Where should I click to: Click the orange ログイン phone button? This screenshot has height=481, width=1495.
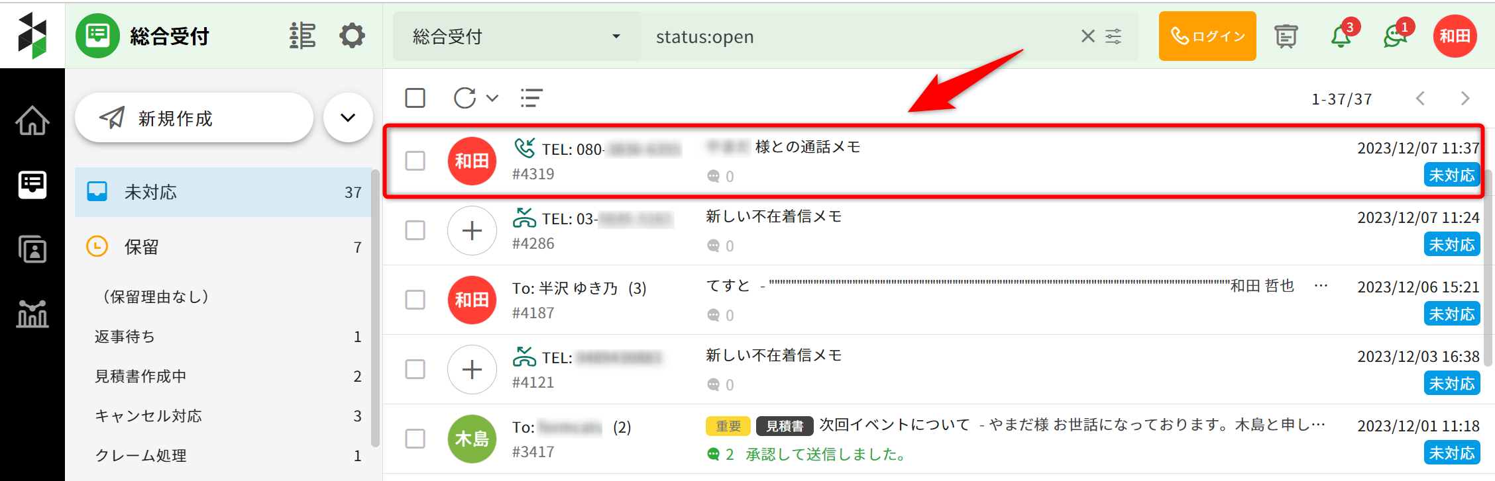click(x=1207, y=36)
